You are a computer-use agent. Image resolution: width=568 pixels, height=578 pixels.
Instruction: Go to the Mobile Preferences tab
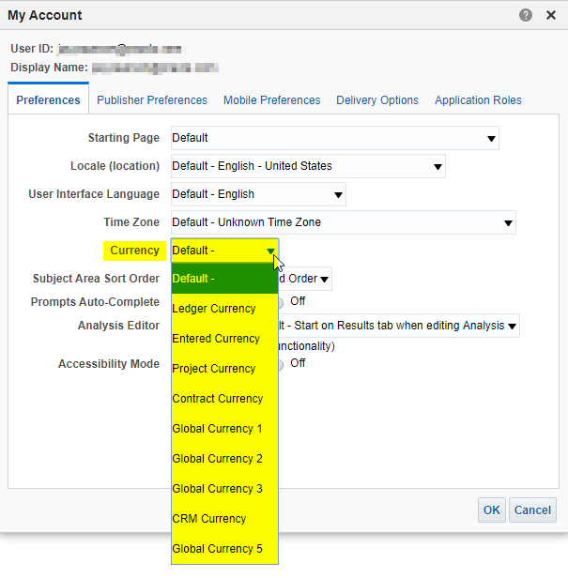pos(271,100)
